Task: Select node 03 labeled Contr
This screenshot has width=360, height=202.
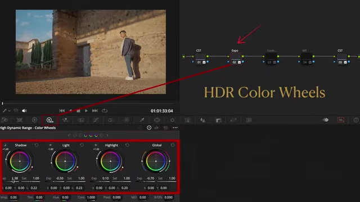Action: pyautogui.click(x=271, y=59)
